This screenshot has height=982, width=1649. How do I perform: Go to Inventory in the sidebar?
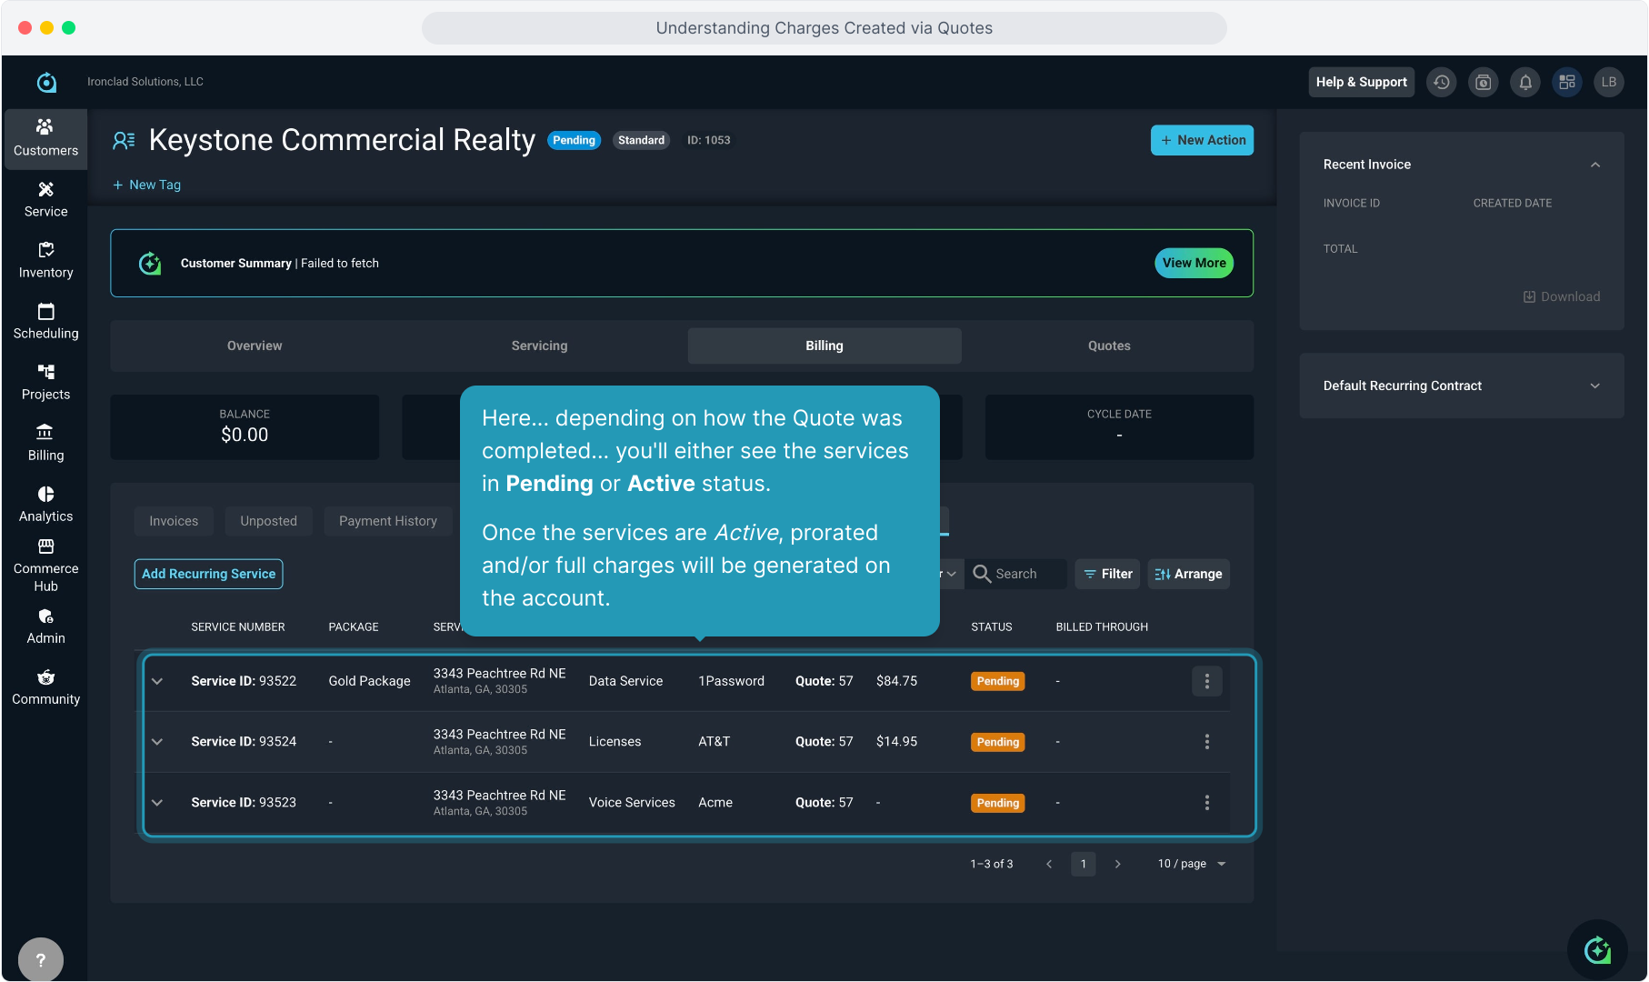[45, 260]
